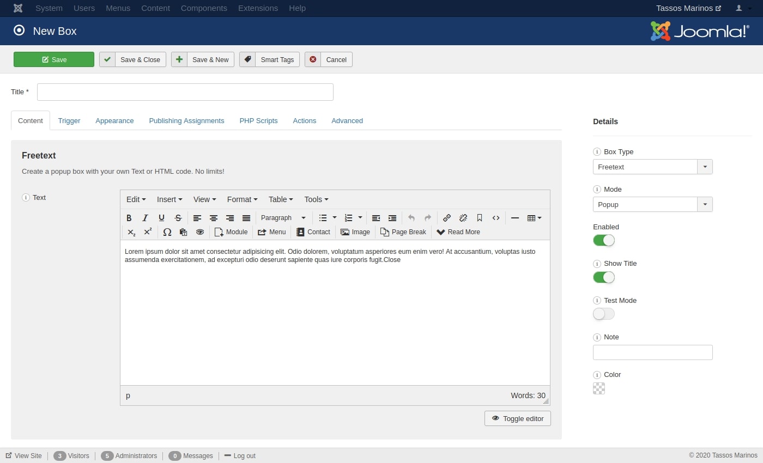The width and height of the screenshot is (763, 463).
Task: Open the Paragraph format dropdown
Action: click(283, 217)
